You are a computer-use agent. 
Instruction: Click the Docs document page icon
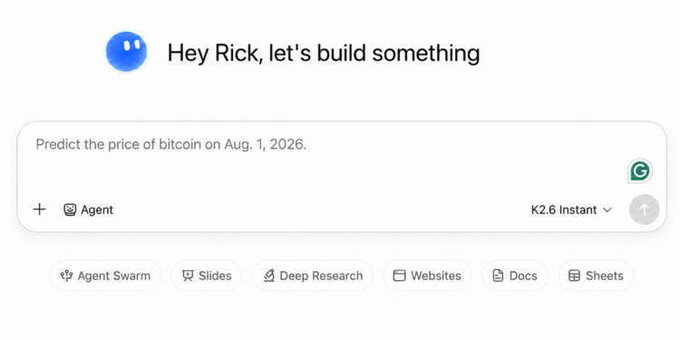coord(498,276)
